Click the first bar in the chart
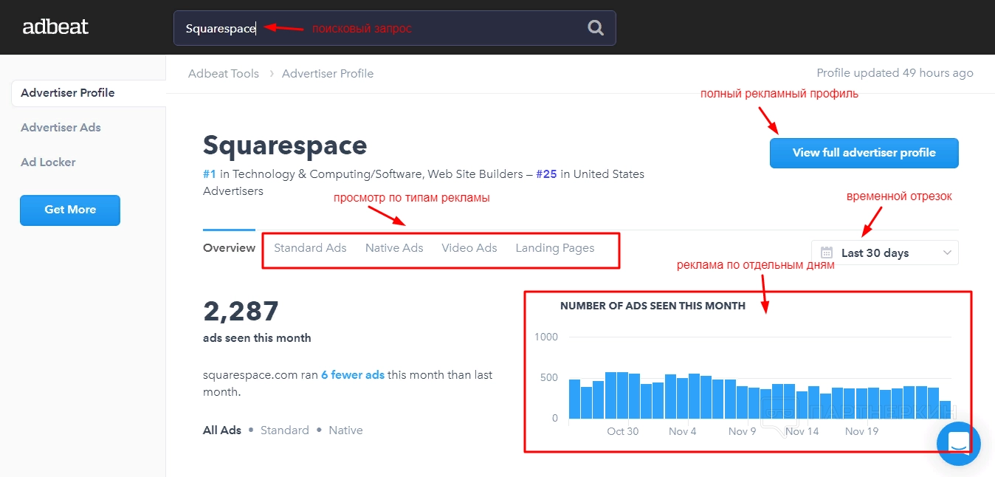The height and width of the screenshot is (477, 995). click(574, 399)
